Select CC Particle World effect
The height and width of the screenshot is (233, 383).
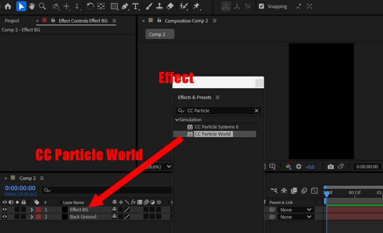click(213, 134)
